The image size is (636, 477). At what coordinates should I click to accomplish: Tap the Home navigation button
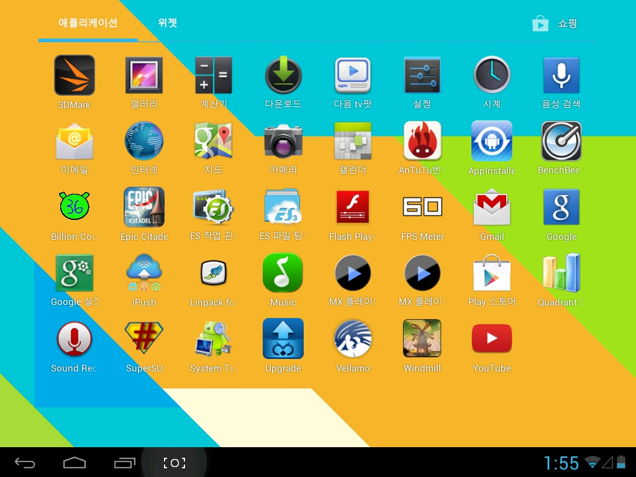(75, 463)
